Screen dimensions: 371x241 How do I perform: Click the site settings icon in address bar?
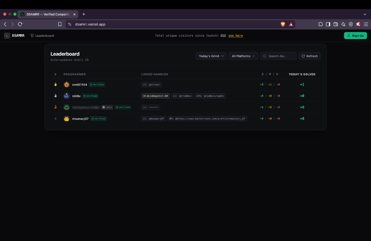70,24
